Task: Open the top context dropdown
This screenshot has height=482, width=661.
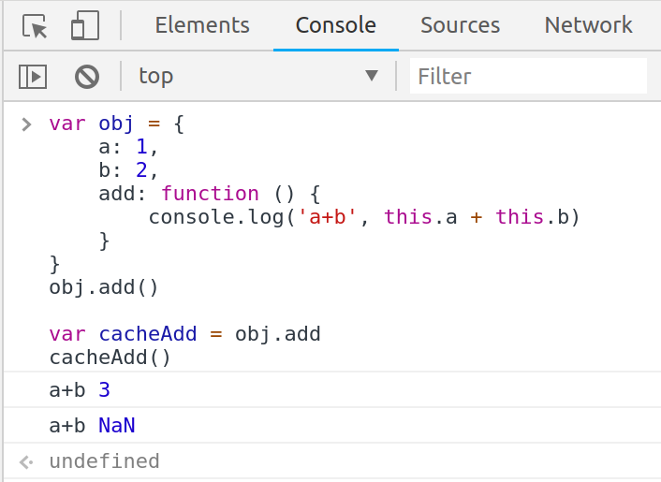Action: pyautogui.click(x=258, y=76)
